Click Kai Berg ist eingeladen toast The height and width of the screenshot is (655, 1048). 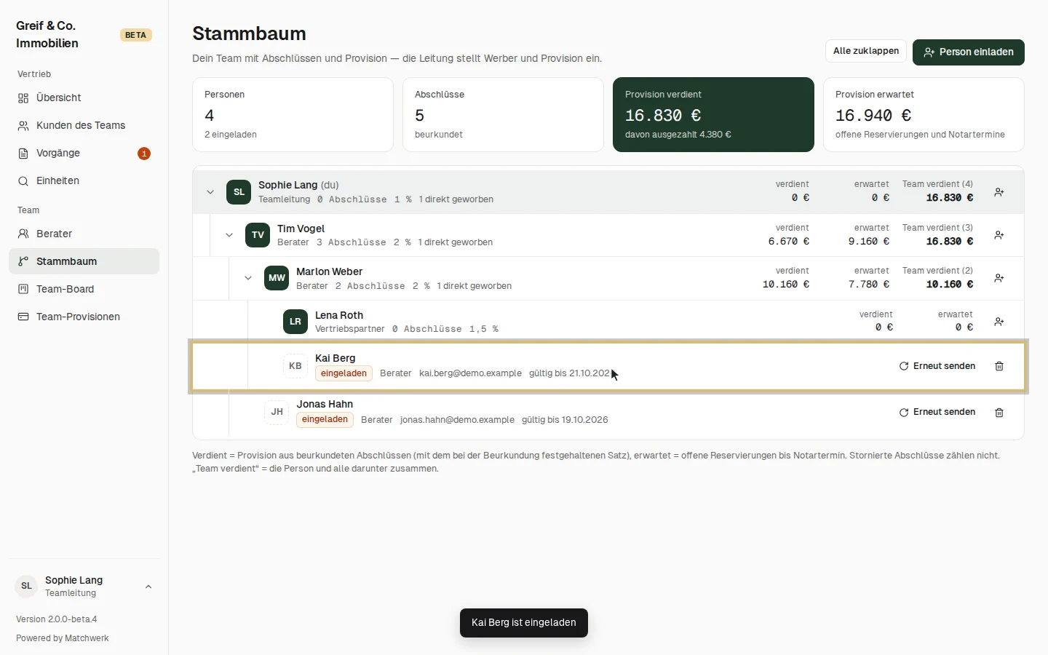(x=524, y=623)
